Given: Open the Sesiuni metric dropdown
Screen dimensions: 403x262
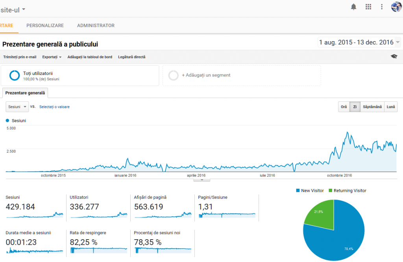Looking at the screenshot, I should click(17, 106).
